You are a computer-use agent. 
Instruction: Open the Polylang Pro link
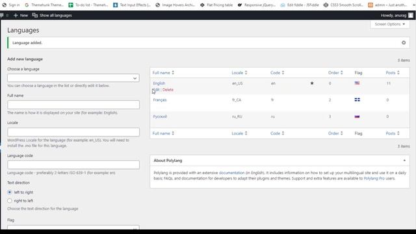(x=374, y=179)
